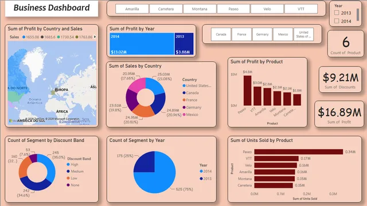Click the 1685.6 dark legend dot
Screen dimensions: 367x206
pyautogui.click(x=42, y=37)
